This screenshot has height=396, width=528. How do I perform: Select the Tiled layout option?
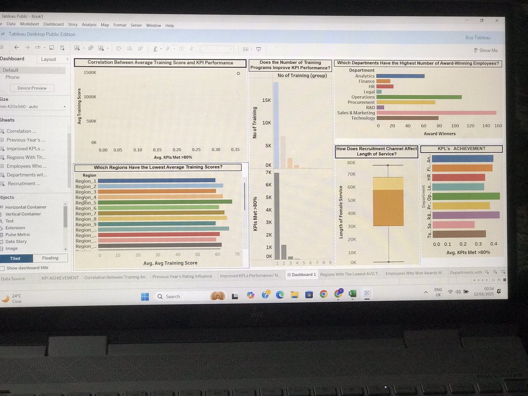pyautogui.click(x=15, y=257)
